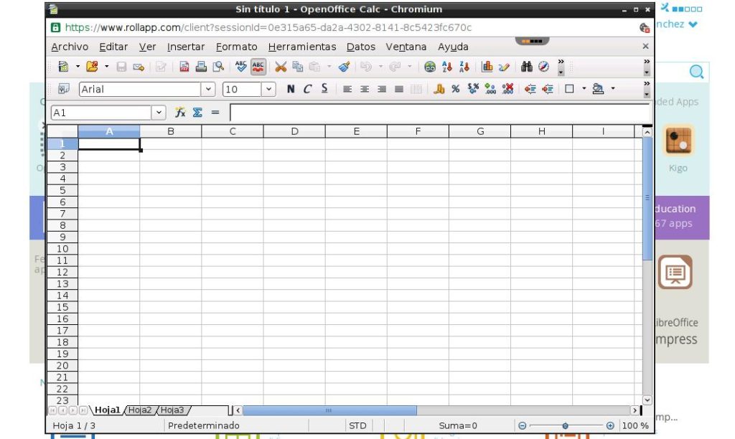The image size is (735, 439).
Task: Open the Formato menu
Action: (x=236, y=47)
